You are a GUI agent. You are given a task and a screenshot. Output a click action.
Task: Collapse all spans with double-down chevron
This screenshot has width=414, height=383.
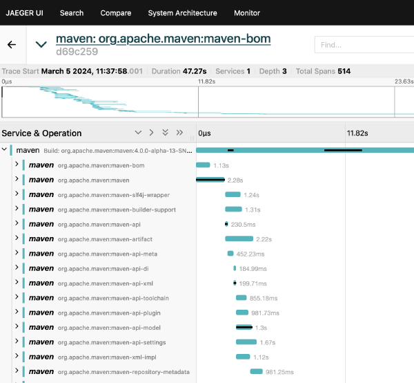pyautogui.click(x=165, y=133)
